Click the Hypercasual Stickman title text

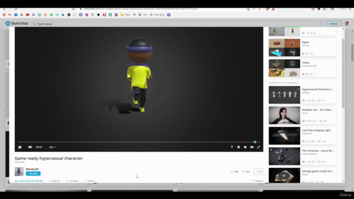point(318,90)
